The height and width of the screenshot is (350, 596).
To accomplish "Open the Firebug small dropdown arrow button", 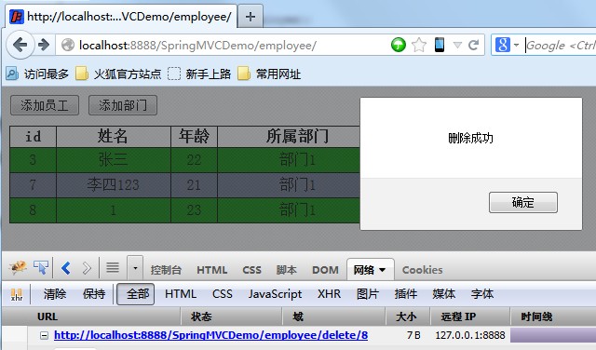I will pyautogui.click(x=135, y=268).
